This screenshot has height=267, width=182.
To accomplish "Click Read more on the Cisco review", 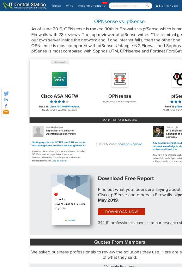I will [60, 161].
